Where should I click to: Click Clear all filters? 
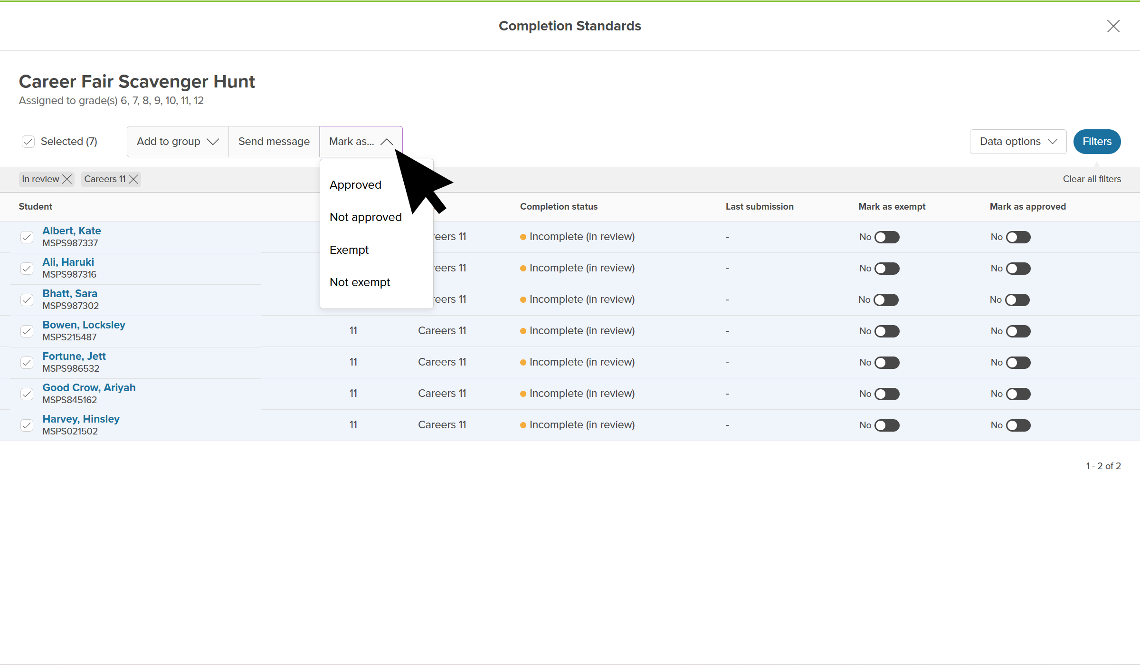[1092, 179]
